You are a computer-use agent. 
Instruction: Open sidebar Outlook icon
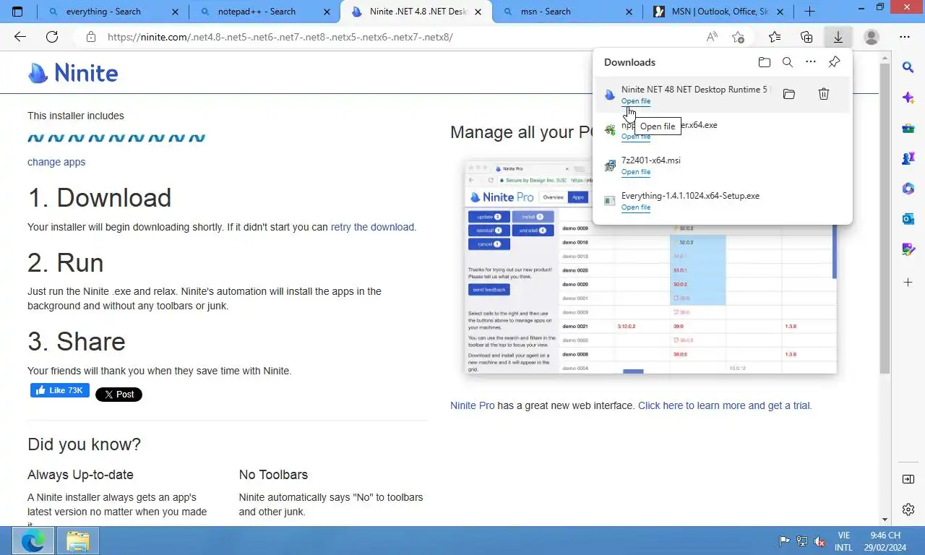point(908,219)
